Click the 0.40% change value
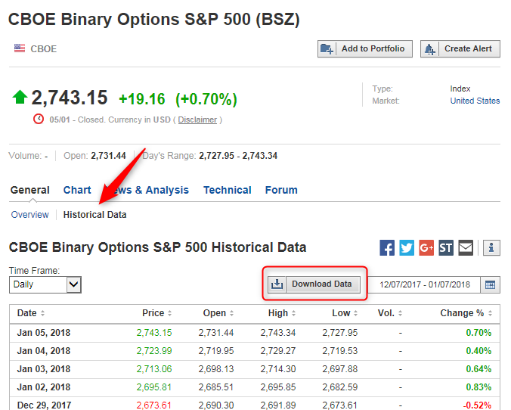 click(x=478, y=351)
